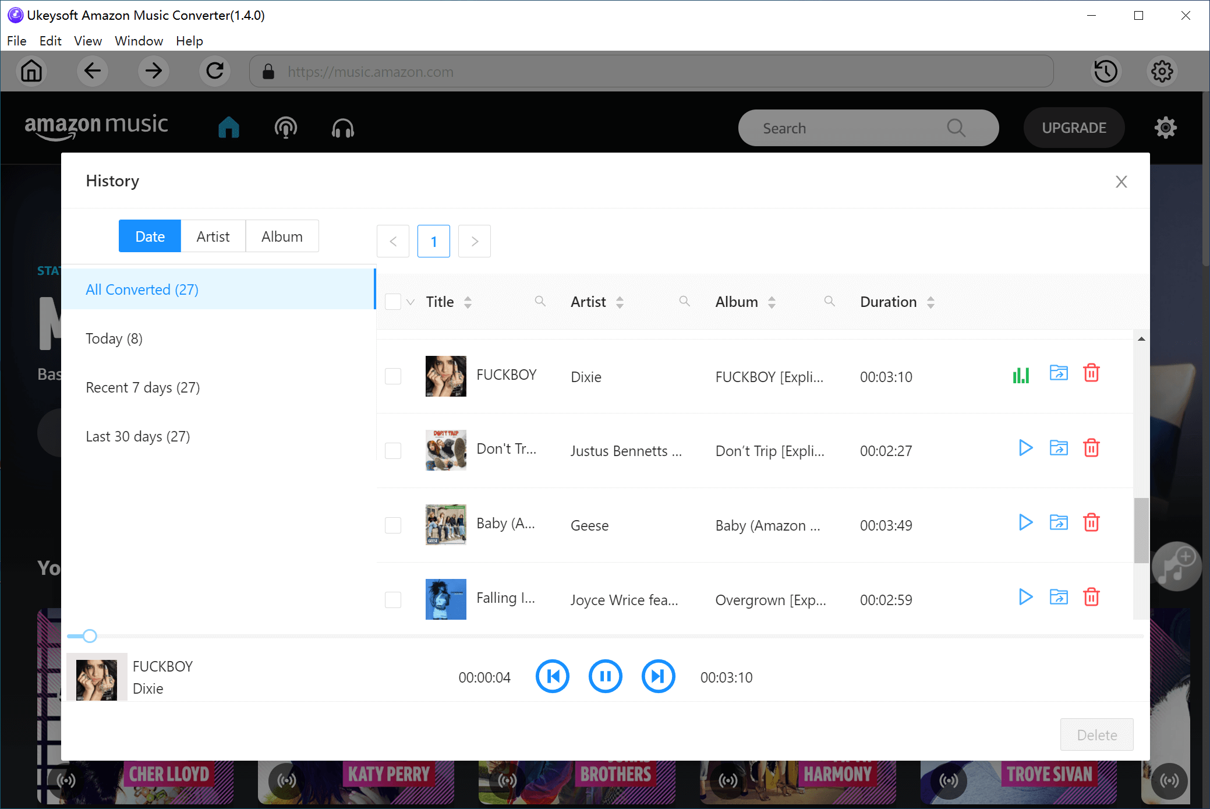This screenshot has width=1210, height=809.
Task: Click the Amazon Music Search field
Action: click(868, 128)
